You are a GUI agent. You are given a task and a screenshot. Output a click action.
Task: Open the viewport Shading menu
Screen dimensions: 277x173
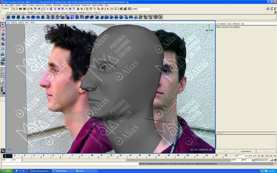coord(14,23)
